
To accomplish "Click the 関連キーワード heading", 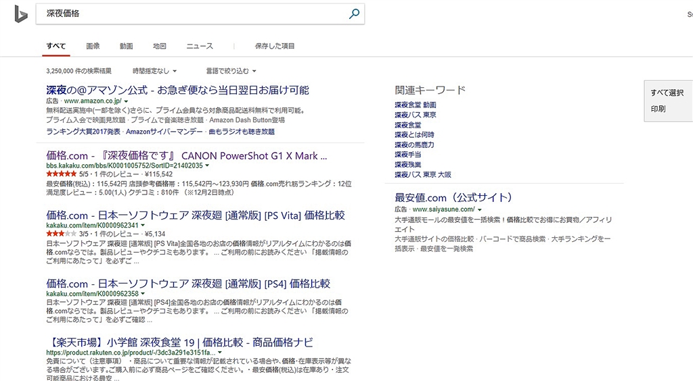I will [x=430, y=90].
